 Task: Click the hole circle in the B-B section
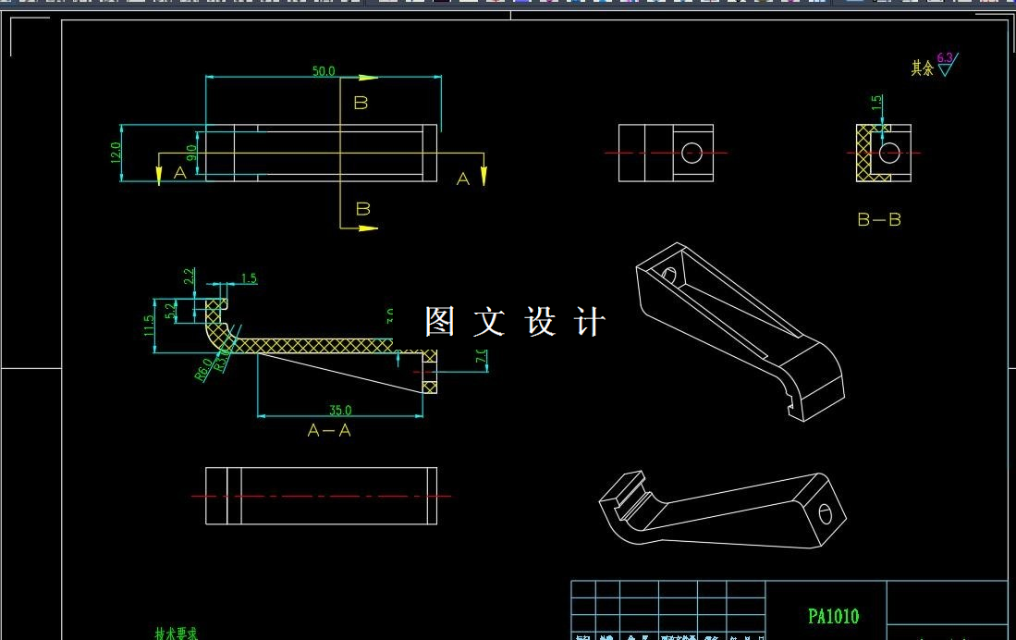[889, 153]
